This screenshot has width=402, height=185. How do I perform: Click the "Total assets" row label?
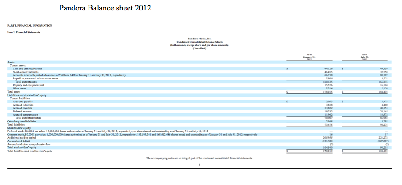point(13,91)
